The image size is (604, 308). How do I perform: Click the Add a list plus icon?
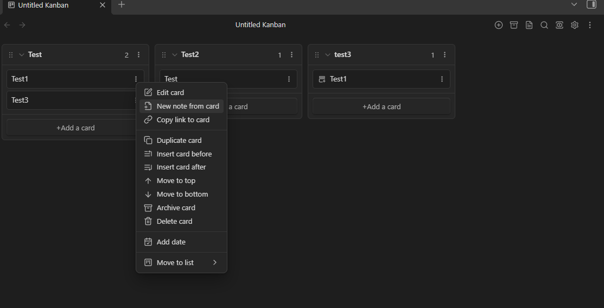click(499, 25)
